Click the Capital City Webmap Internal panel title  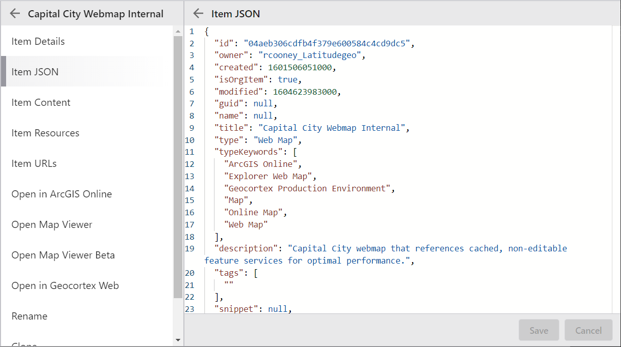point(96,14)
